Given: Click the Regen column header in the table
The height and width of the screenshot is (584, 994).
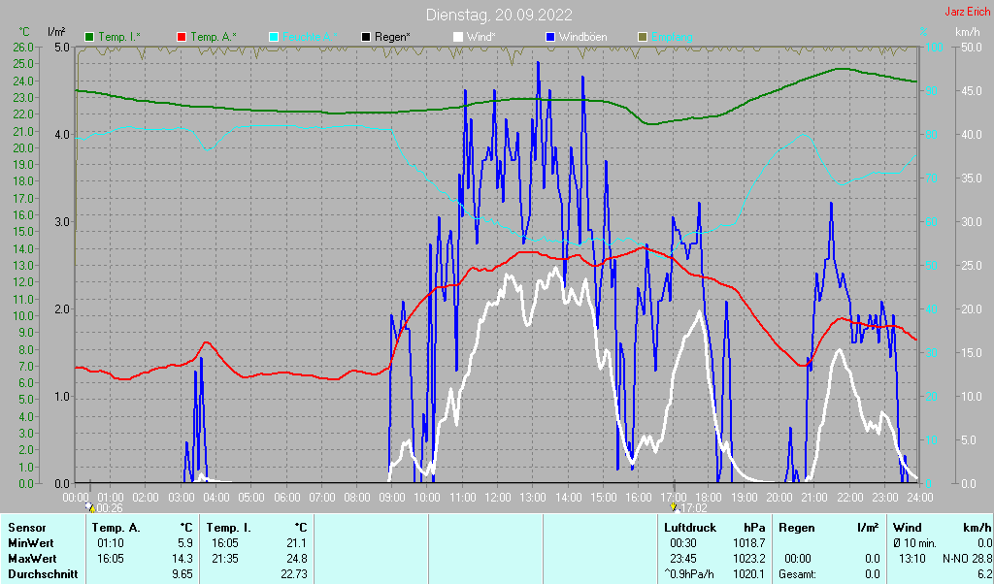Looking at the screenshot, I should [x=797, y=528].
